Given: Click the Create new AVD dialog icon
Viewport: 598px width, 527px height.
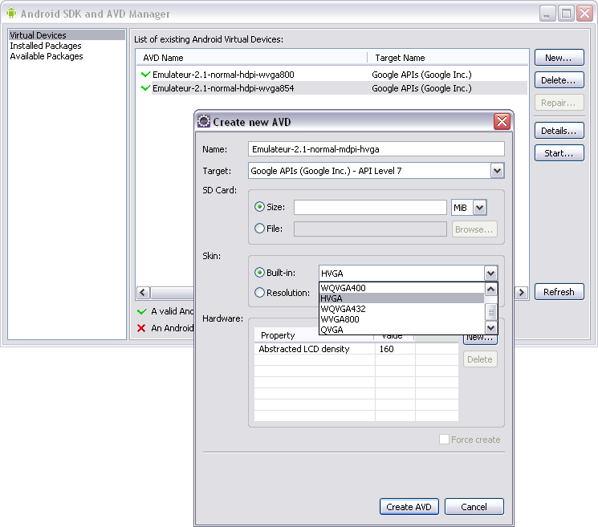Looking at the screenshot, I should click(204, 121).
